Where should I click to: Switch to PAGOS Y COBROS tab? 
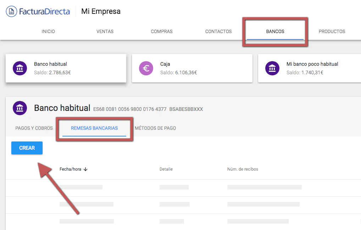click(x=34, y=128)
